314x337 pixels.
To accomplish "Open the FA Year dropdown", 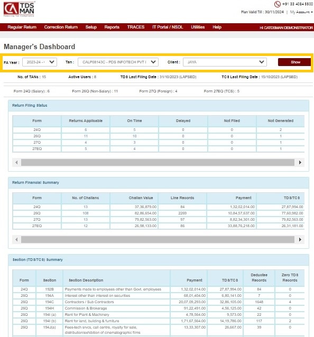I will (x=40, y=62).
